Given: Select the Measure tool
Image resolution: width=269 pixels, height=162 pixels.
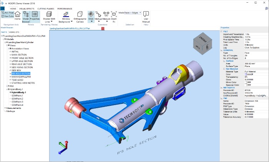Looking at the screenshot, I should point(106,15).
